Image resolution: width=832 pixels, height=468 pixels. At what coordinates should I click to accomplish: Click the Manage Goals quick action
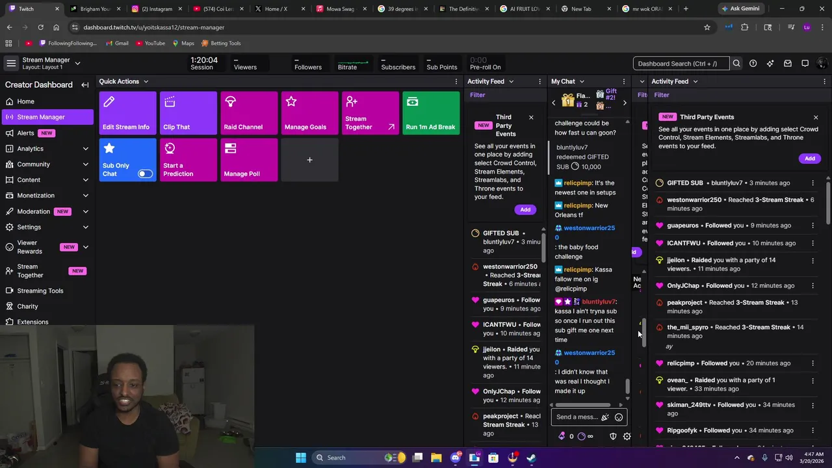pos(309,113)
